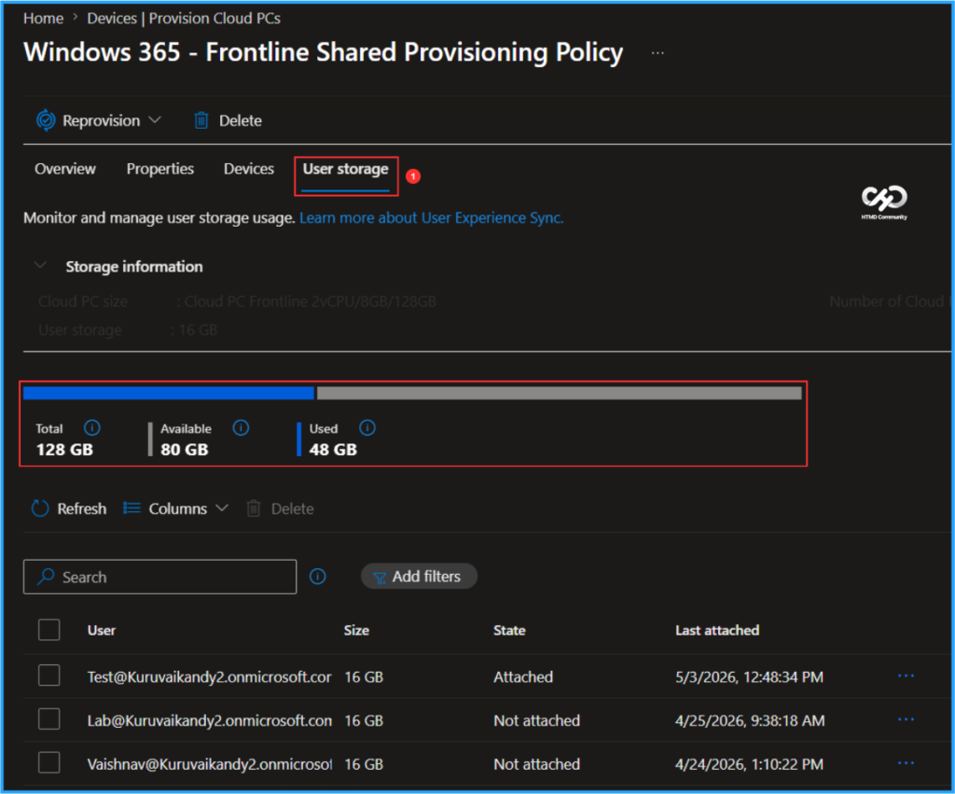Click the top toolbar Delete label
The width and height of the screenshot is (955, 794).
241,120
